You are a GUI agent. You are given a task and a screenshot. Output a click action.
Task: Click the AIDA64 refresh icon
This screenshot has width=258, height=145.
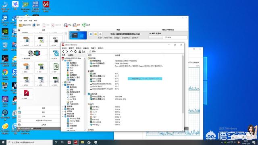click(x=75, y=52)
